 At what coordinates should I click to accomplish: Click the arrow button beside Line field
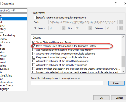pyautogui.click(x=90, y=28)
